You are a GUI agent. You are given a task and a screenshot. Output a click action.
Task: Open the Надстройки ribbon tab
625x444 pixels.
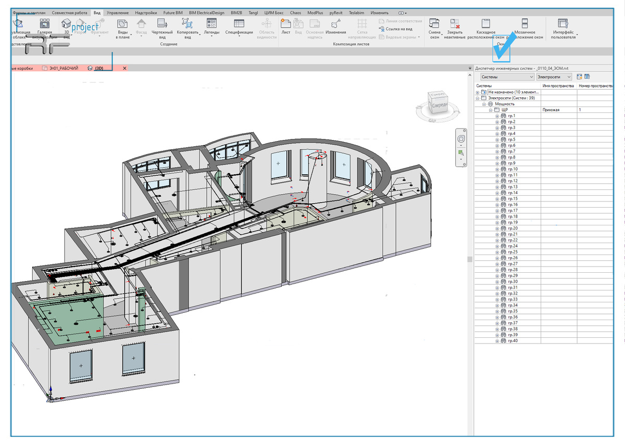click(146, 12)
